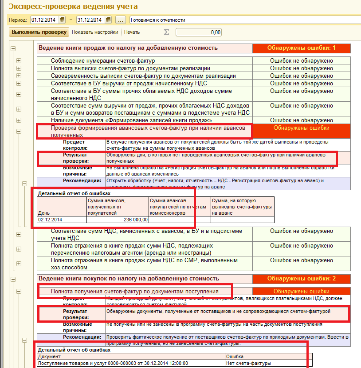Click the ellipsis period selection button
This screenshot has width=361, height=368.
120,20
